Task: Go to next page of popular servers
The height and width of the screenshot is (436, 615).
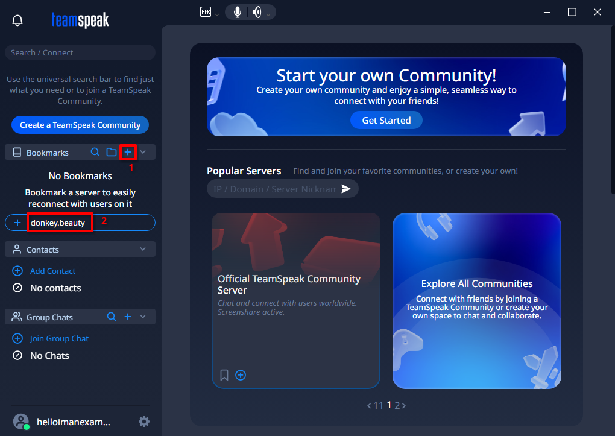Action: pos(403,406)
